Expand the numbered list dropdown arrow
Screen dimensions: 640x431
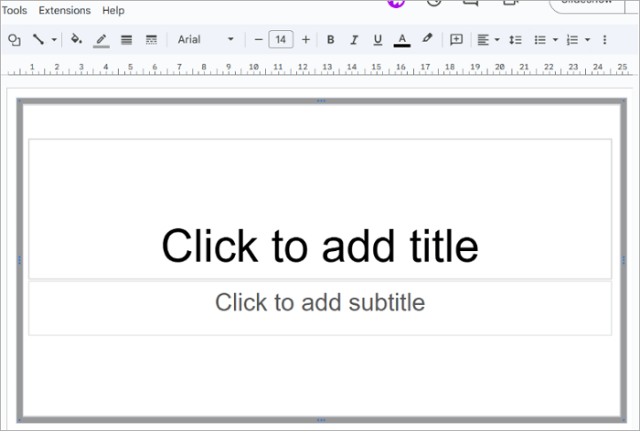(x=587, y=39)
